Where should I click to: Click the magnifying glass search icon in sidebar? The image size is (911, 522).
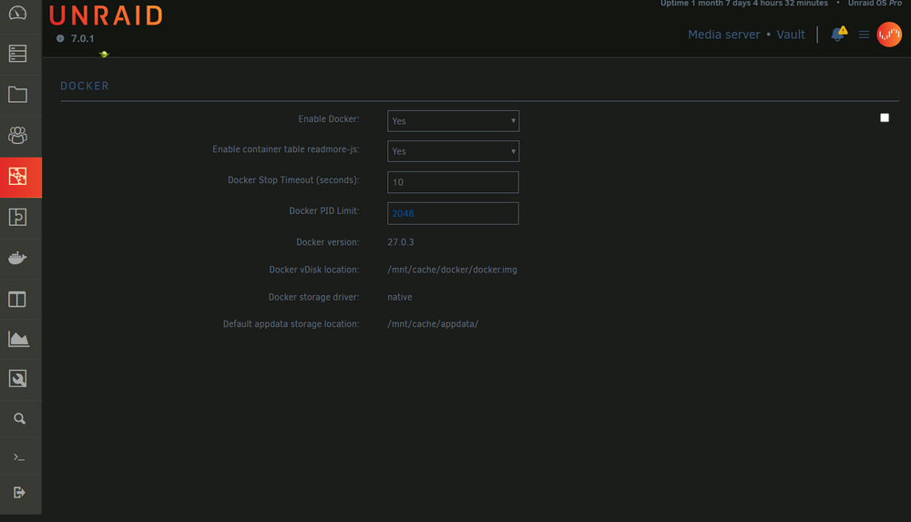coord(19,418)
